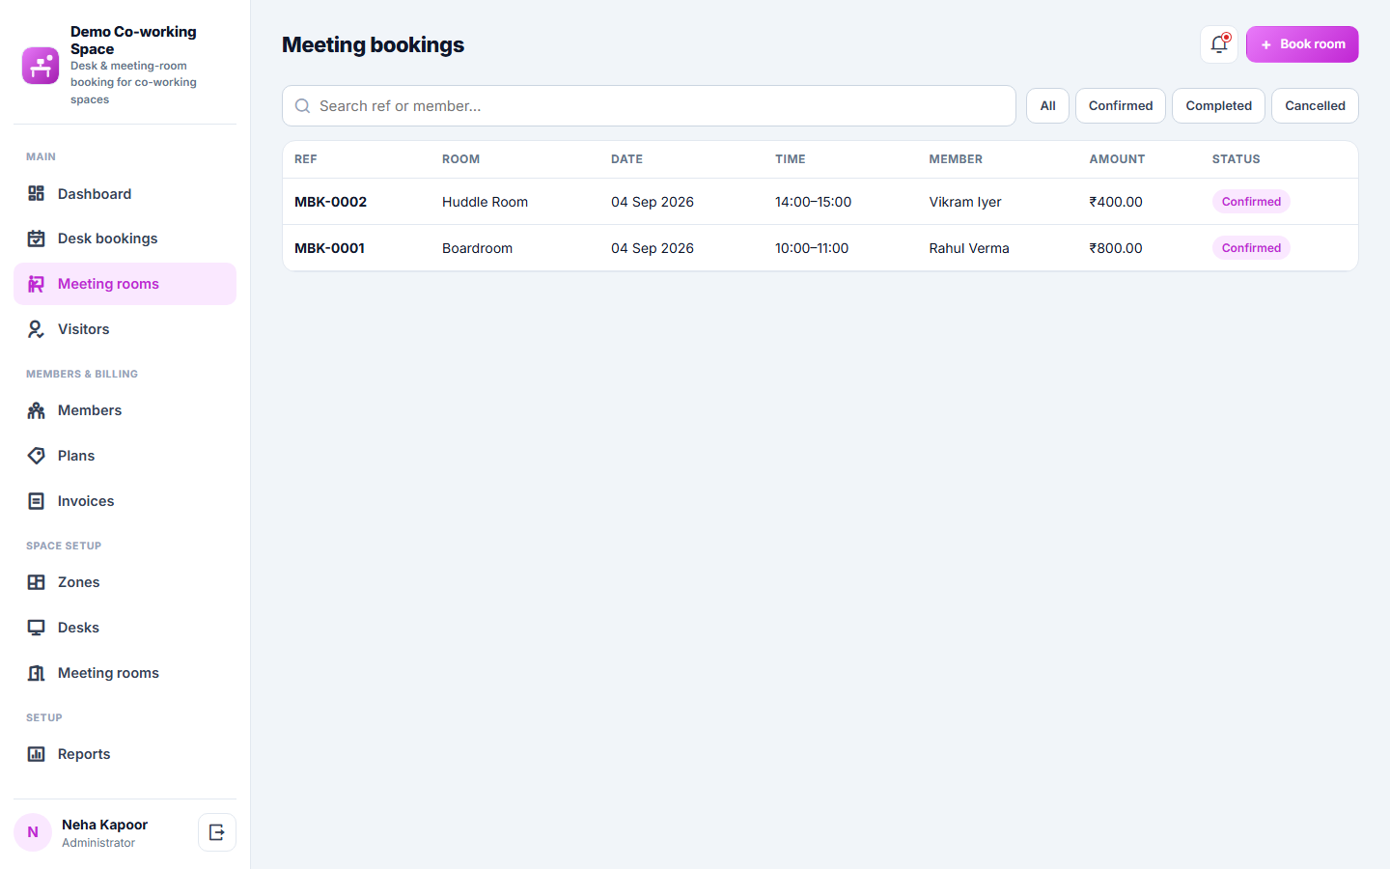Click the Visitors person icon
This screenshot has width=1390, height=869.
pos(37,329)
